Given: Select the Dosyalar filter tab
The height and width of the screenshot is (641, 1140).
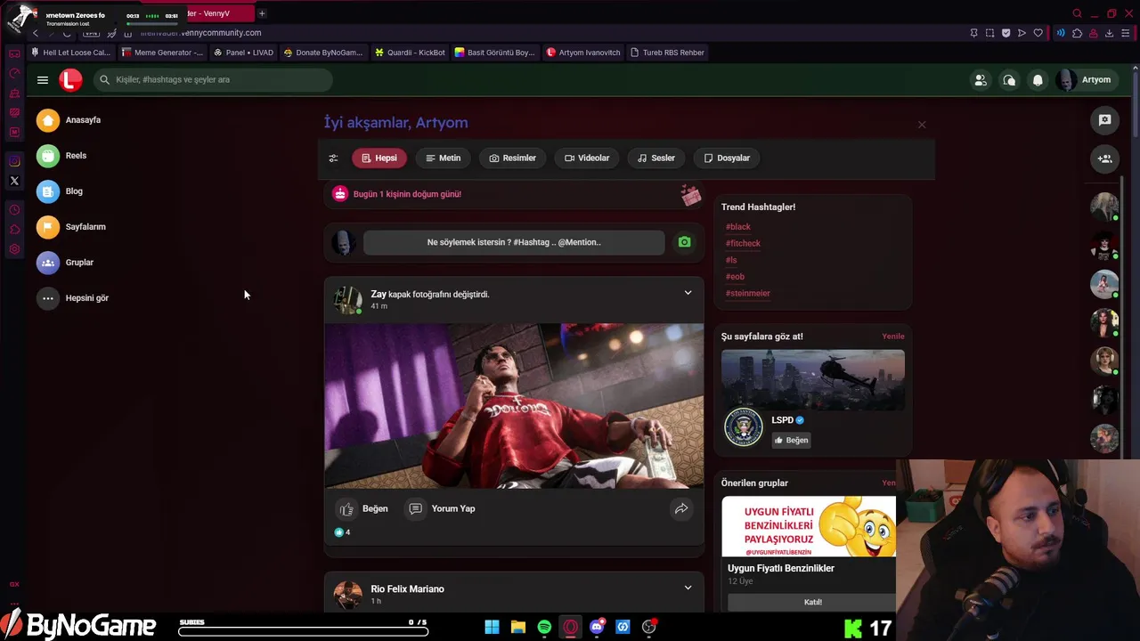Looking at the screenshot, I should point(727,158).
